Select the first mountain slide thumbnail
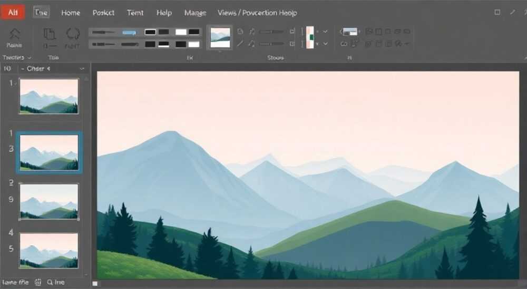Screen dimensions: 527x289 tap(49, 96)
